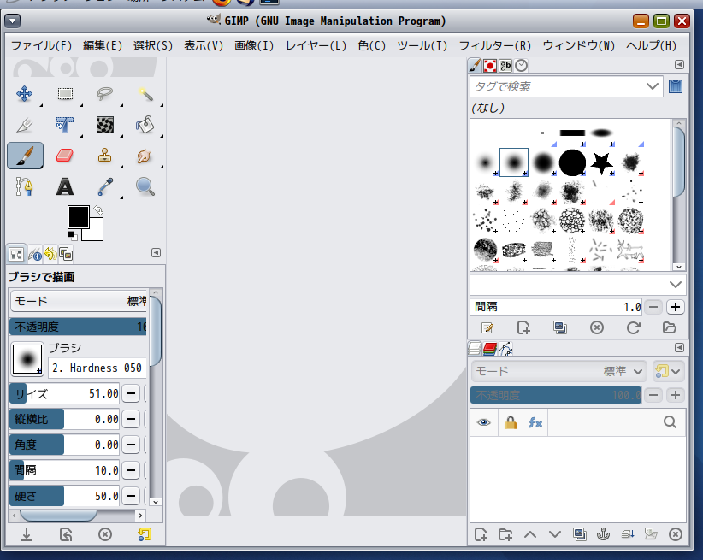
Task: Open layer mode group switch dropdown
Action: pyautogui.click(x=669, y=371)
